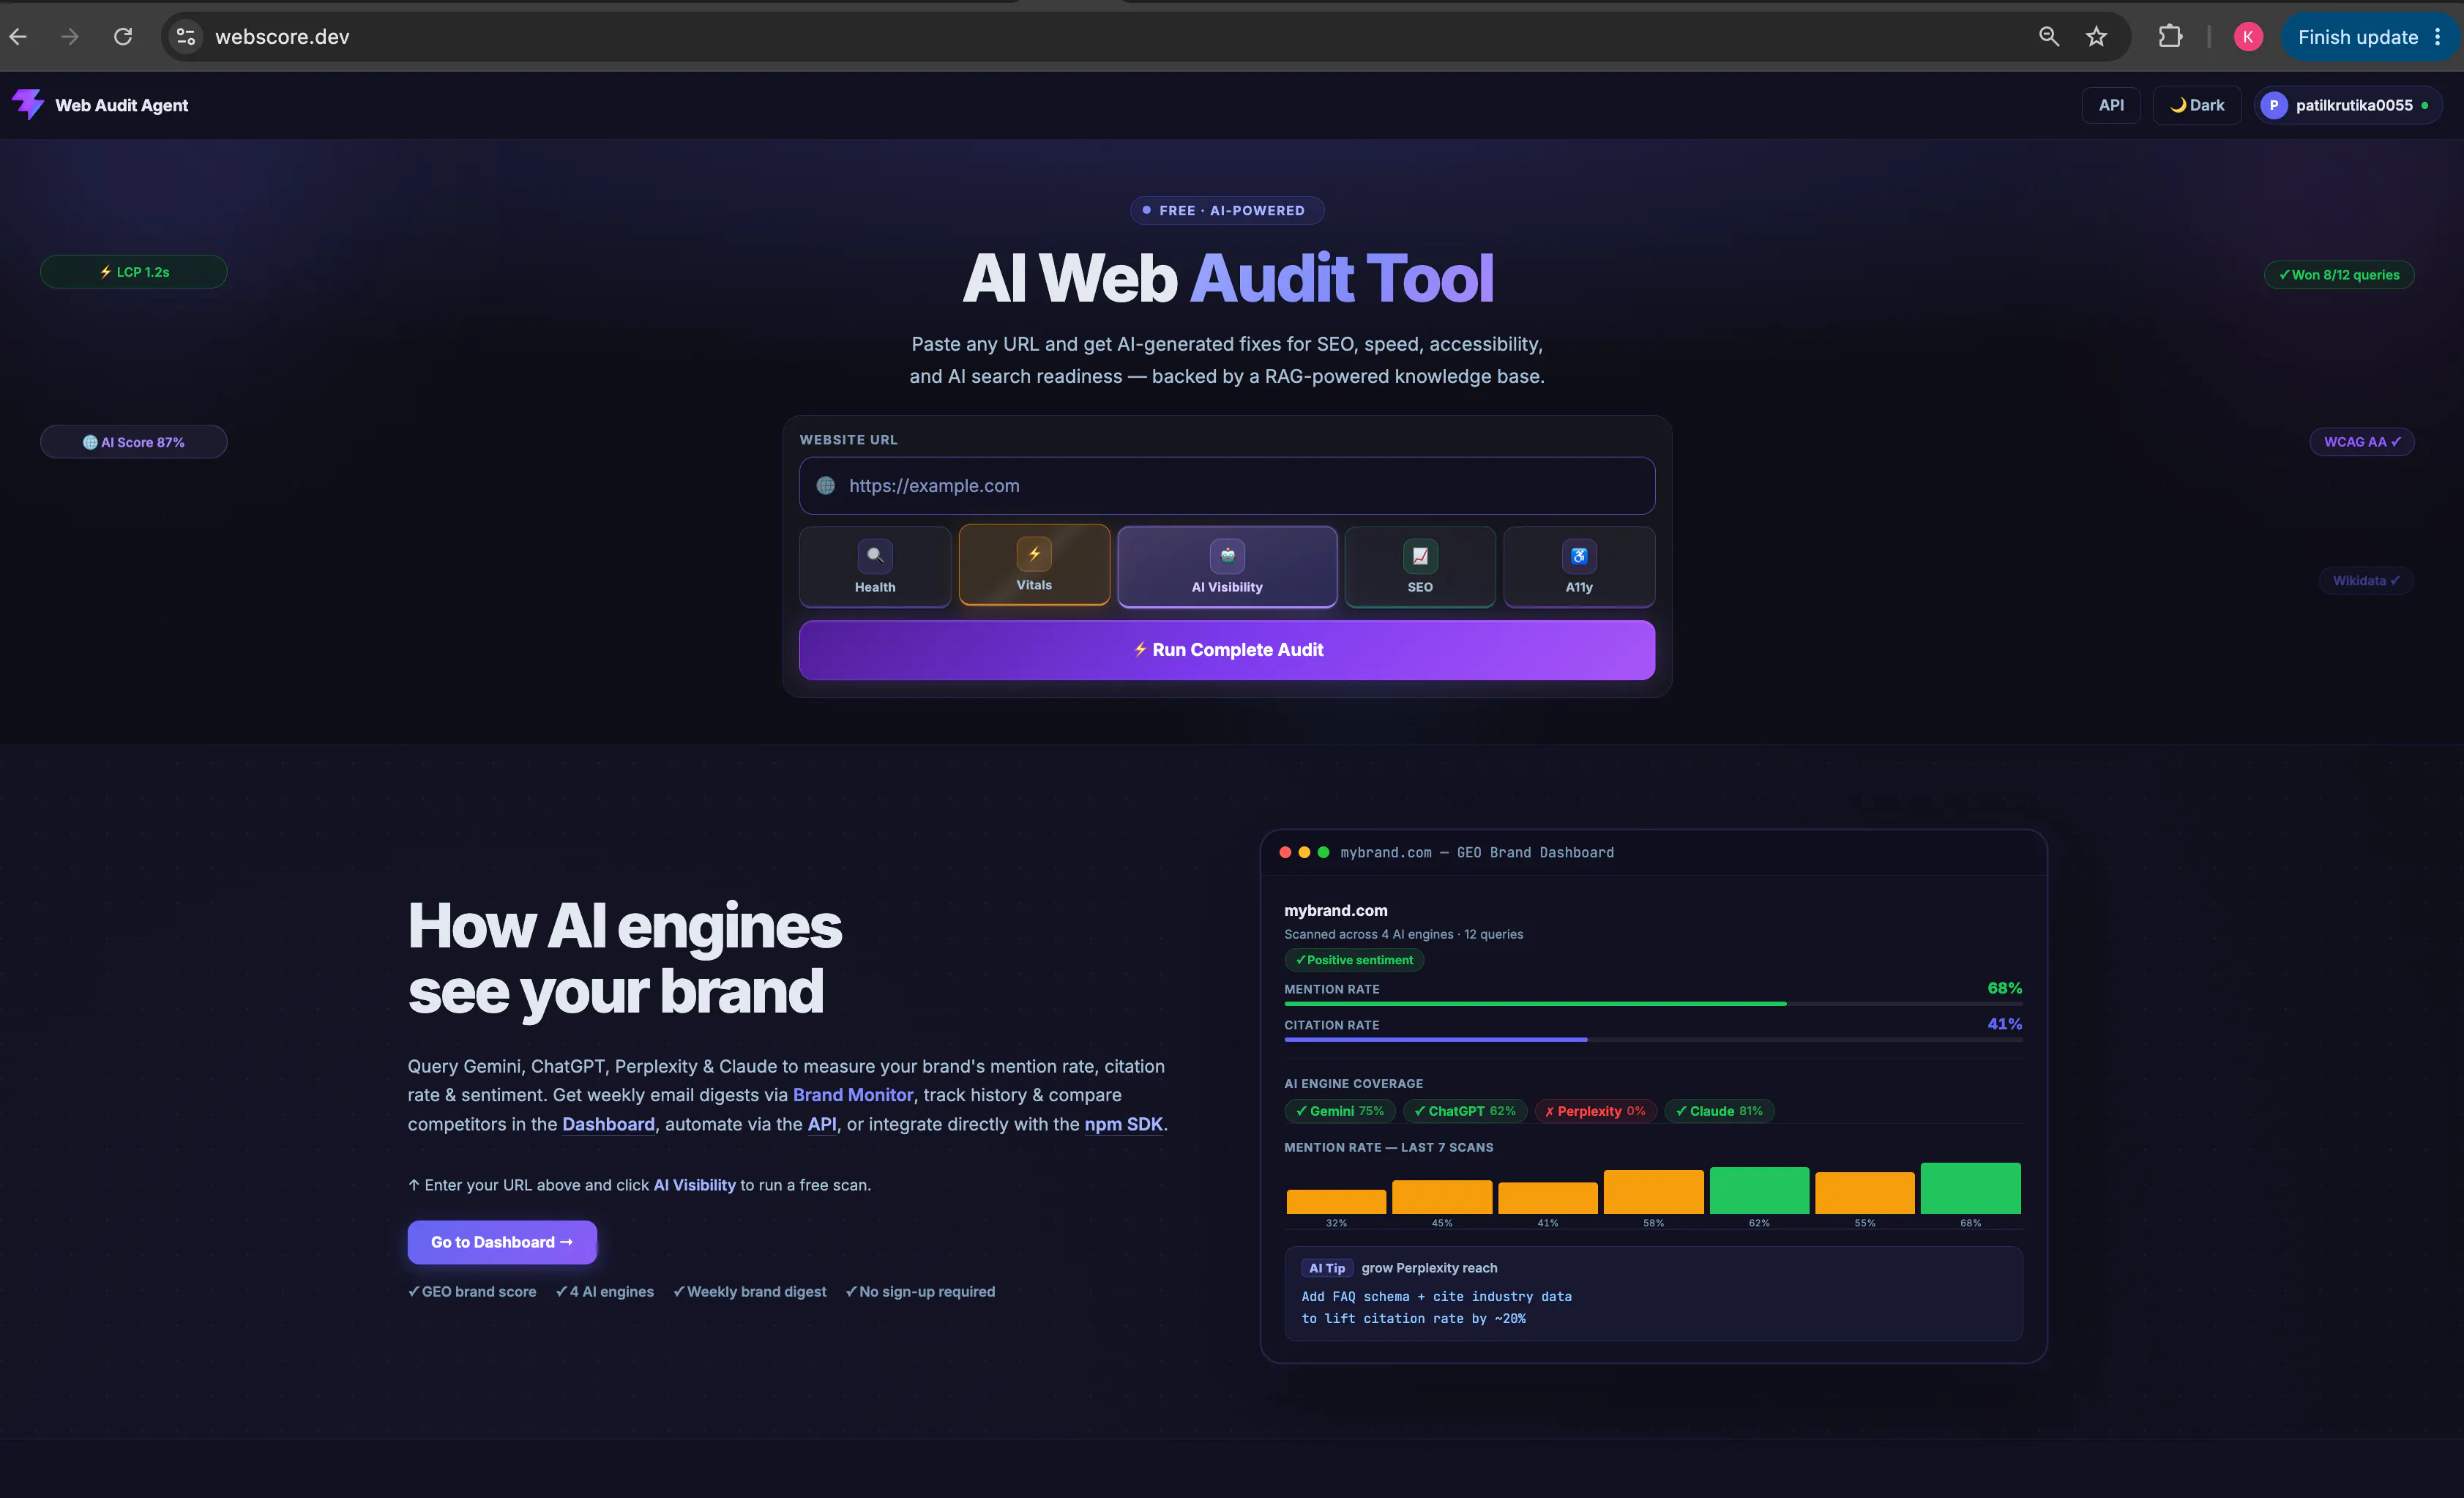Click the purple P user avatar
Viewport: 2464px width, 1498px height.
click(x=2273, y=105)
